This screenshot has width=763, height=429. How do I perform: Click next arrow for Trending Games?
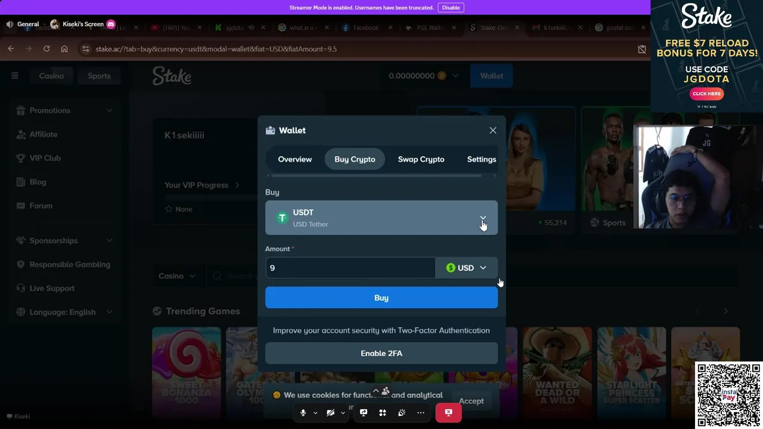click(725, 311)
